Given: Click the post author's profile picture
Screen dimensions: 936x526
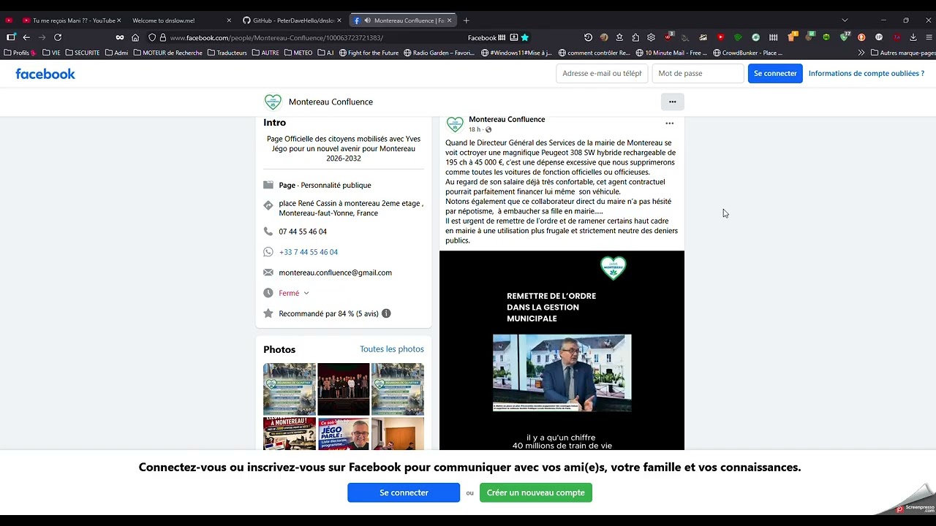Looking at the screenshot, I should coord(455,125).
